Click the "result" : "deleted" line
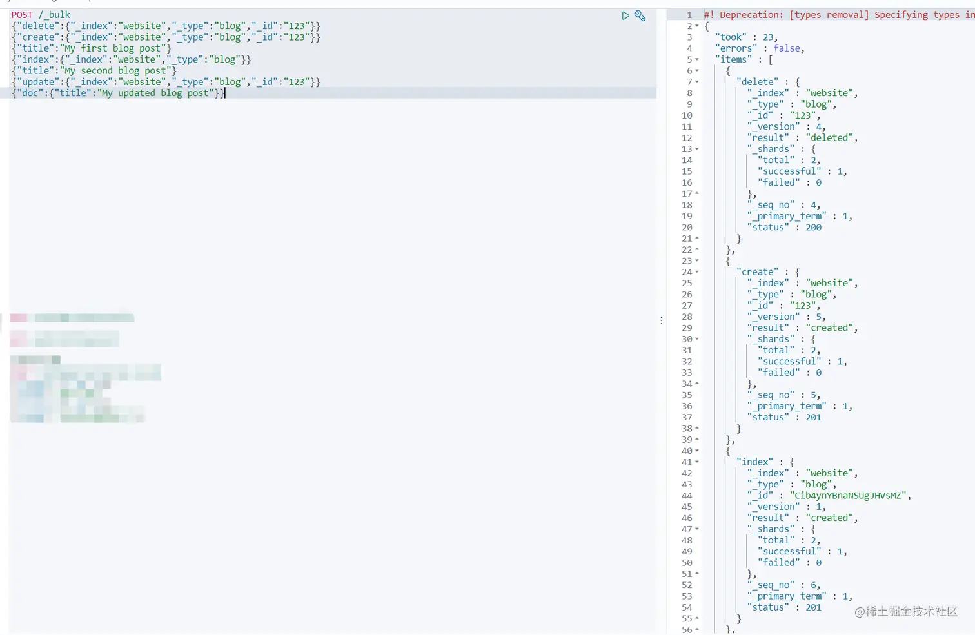Viewport: 975px width, 635px height. [803, 138]
